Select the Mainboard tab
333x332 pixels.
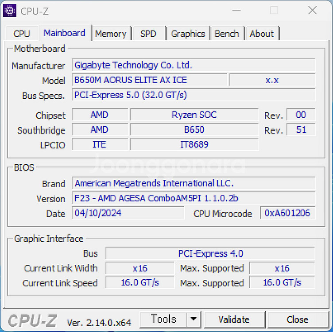click(x=65, y=33)
